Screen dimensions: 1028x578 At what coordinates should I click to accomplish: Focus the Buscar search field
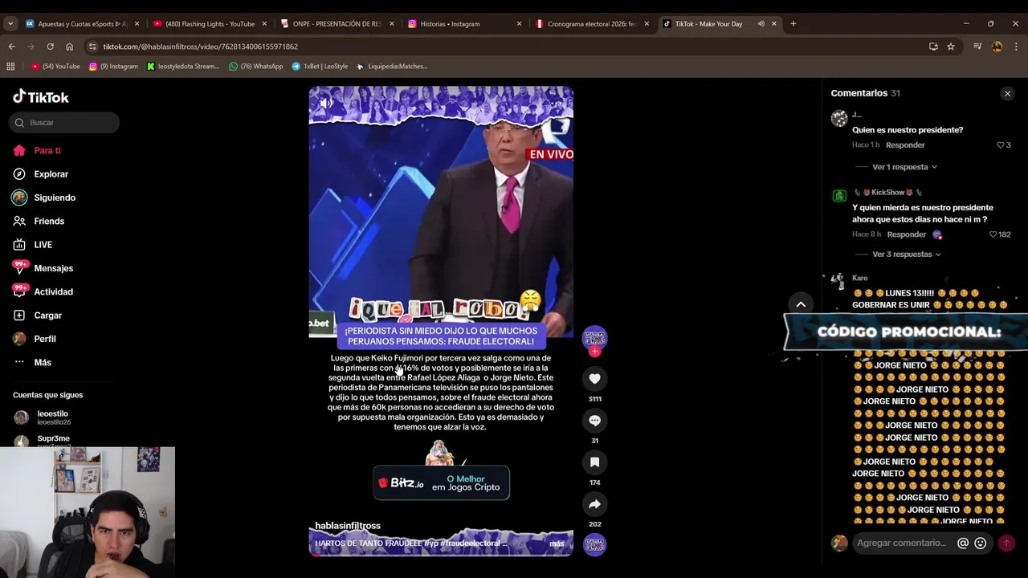(x=64, y=123)
